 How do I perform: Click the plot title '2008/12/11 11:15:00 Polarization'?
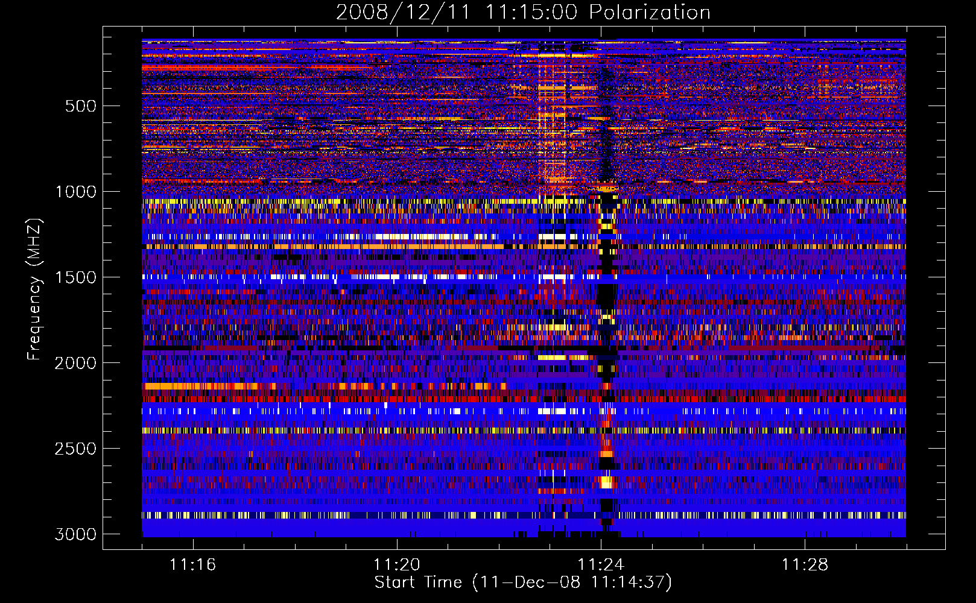pyautogui.click(x=523, y=12)
